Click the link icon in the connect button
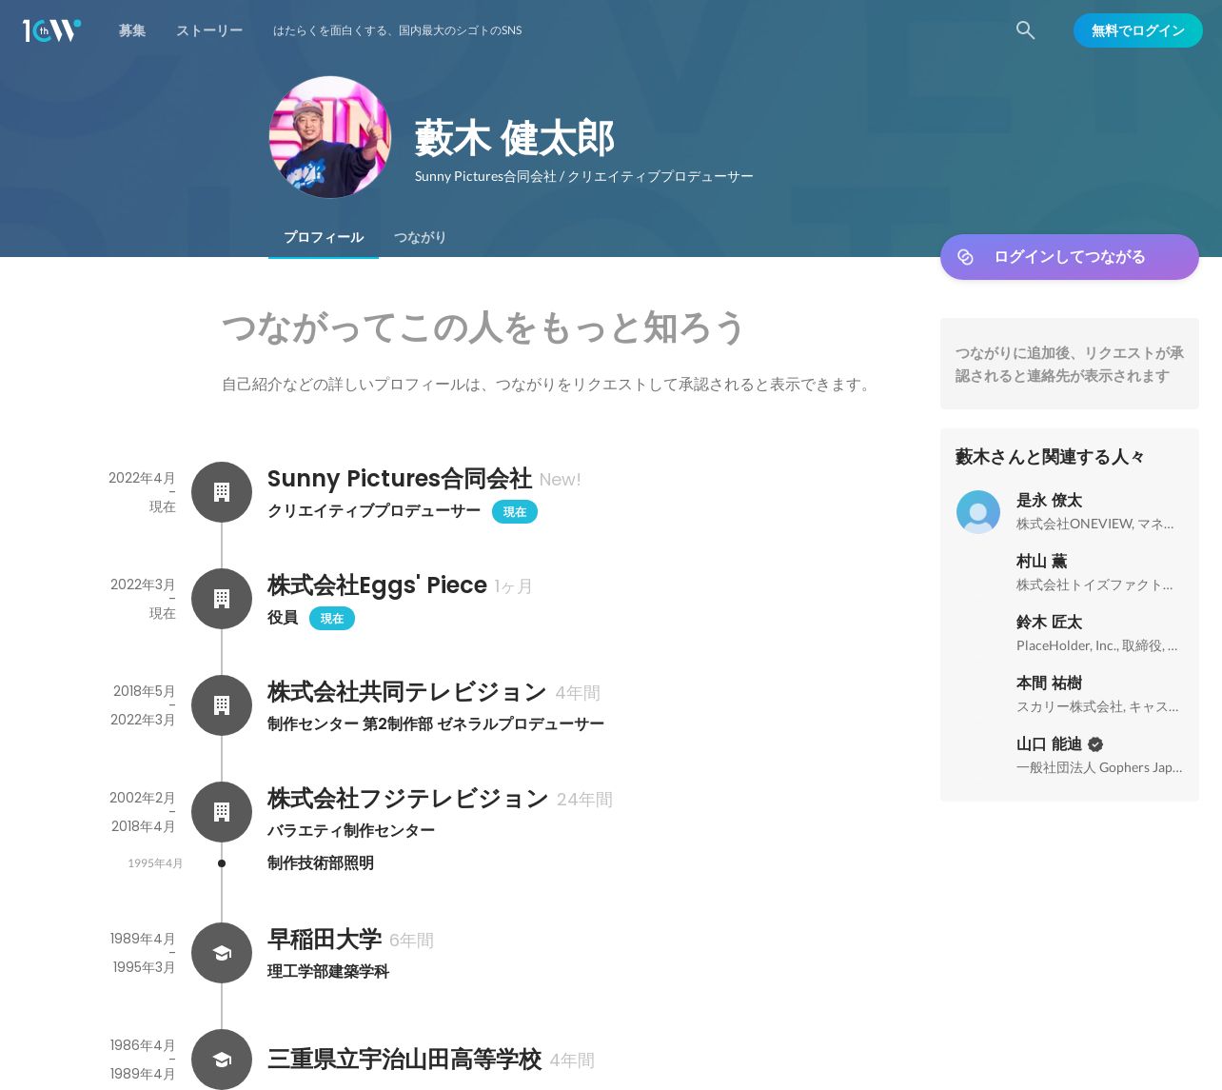 965,257
